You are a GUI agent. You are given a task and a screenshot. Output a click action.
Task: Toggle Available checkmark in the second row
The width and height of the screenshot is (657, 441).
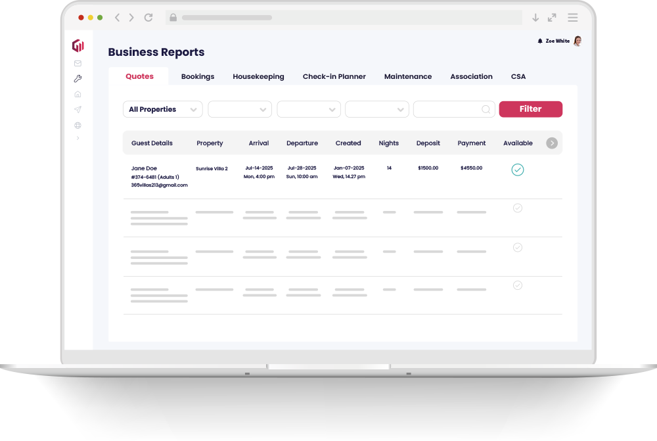click(518, 208)
